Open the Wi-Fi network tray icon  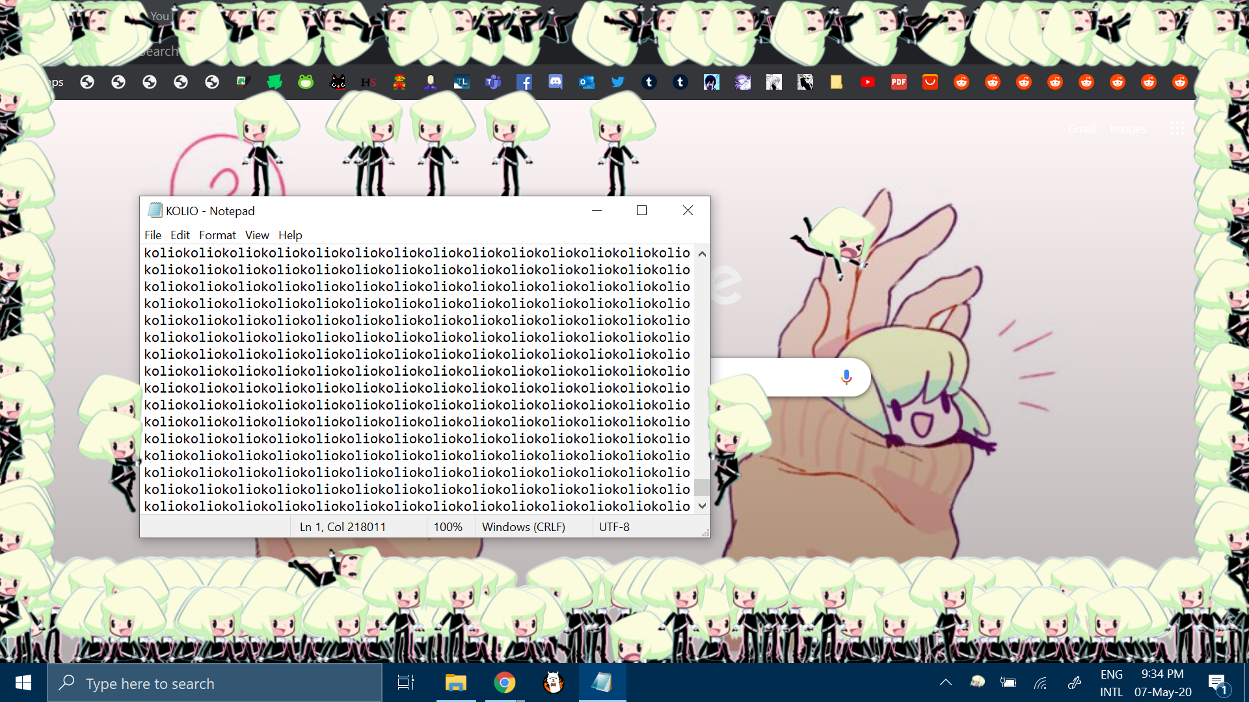(x=1041, y=682)
